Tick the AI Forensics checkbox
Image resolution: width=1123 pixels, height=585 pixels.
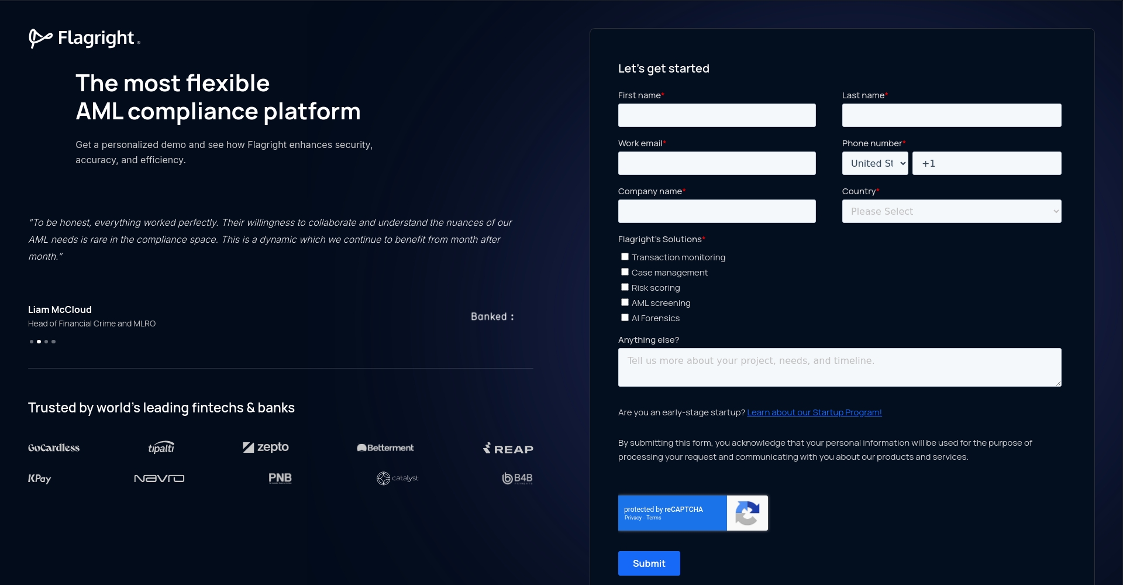pos(625,318)
